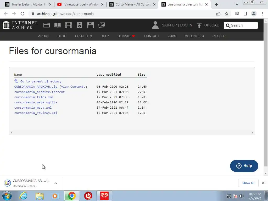Open the PEOPLE menu item

[219, 36]
